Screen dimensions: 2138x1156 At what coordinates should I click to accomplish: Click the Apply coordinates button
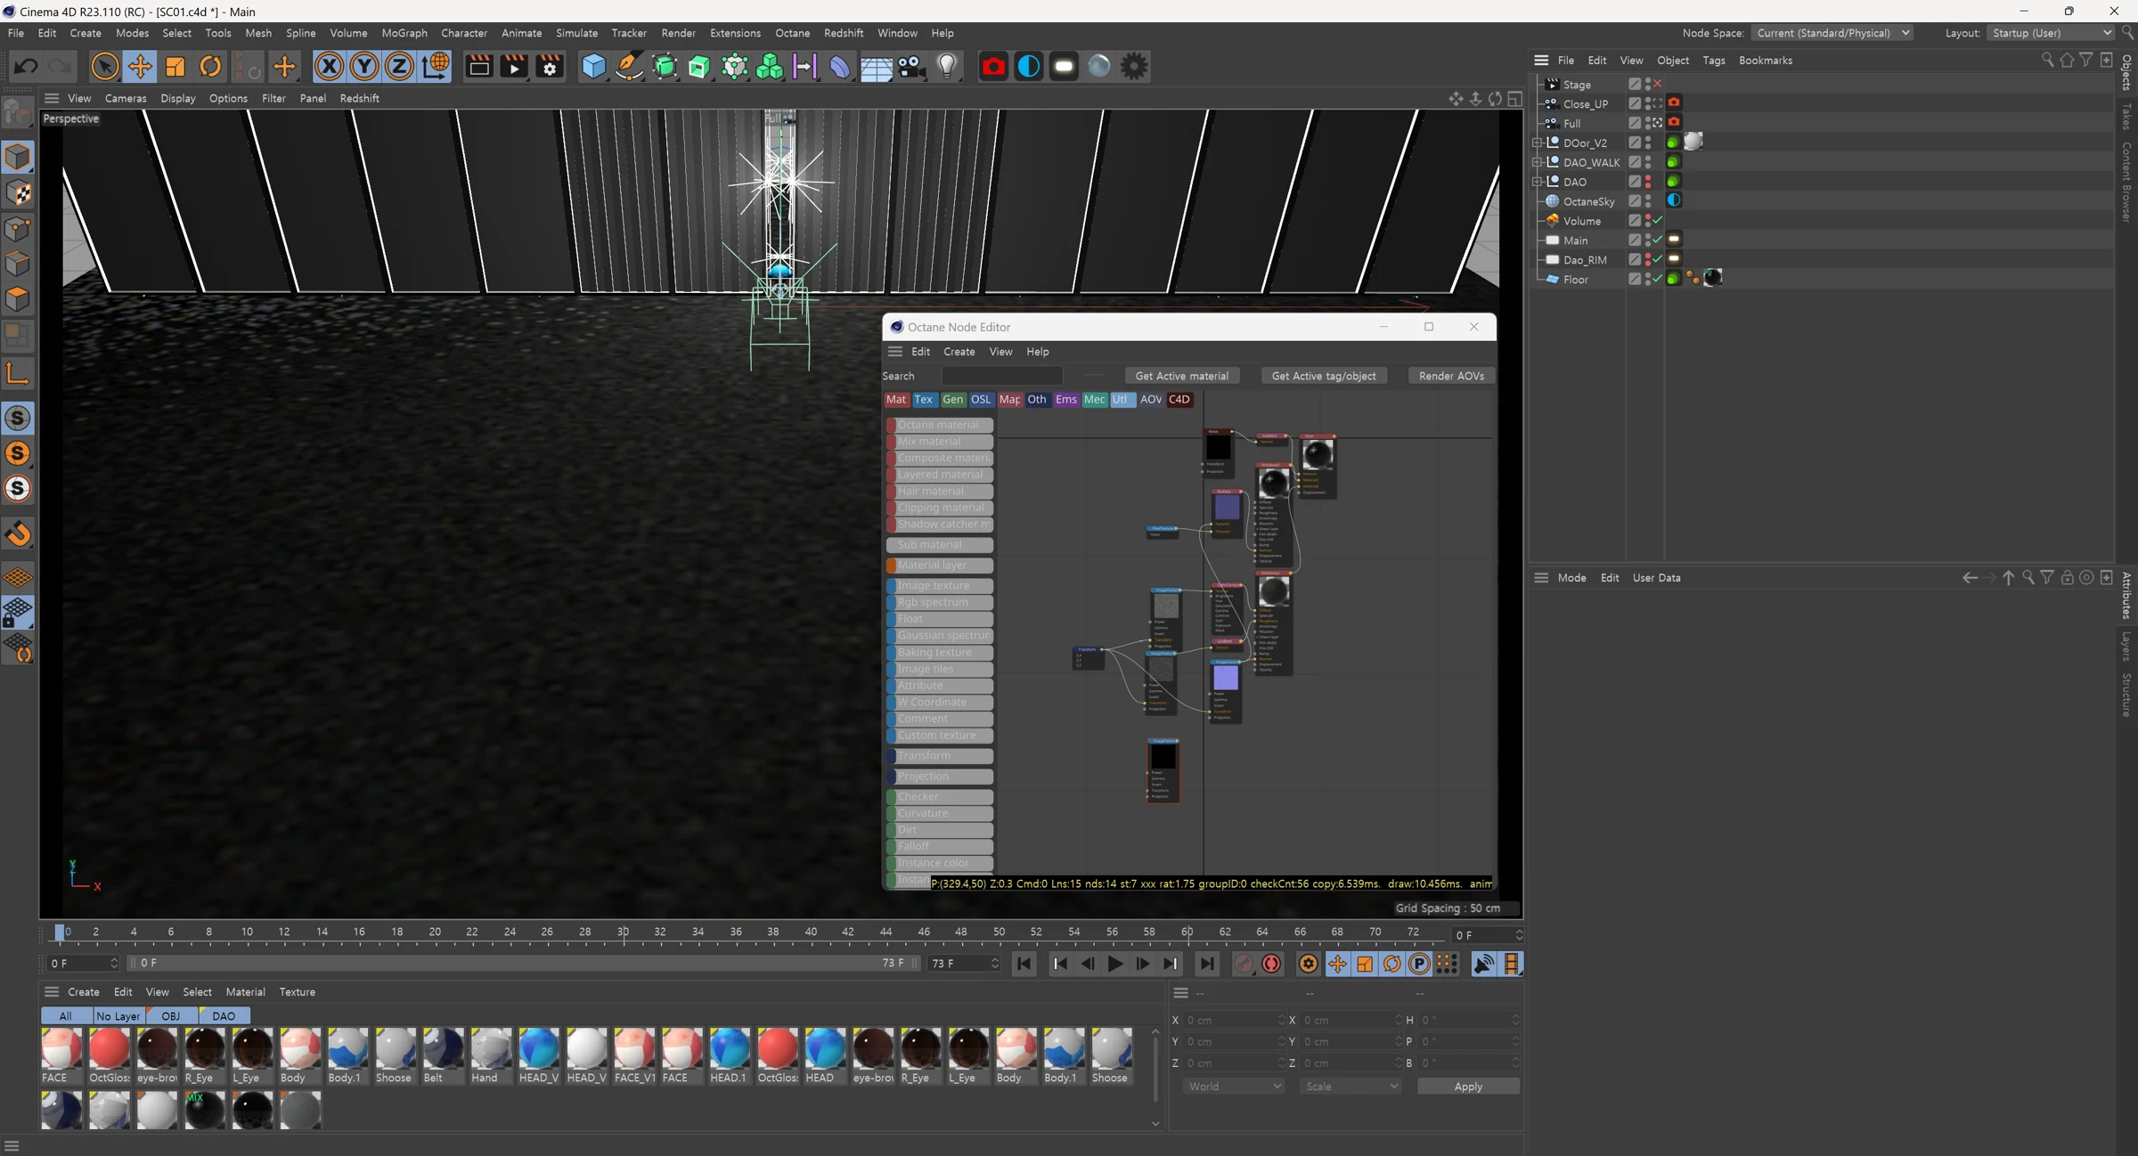(1468, 1087)
